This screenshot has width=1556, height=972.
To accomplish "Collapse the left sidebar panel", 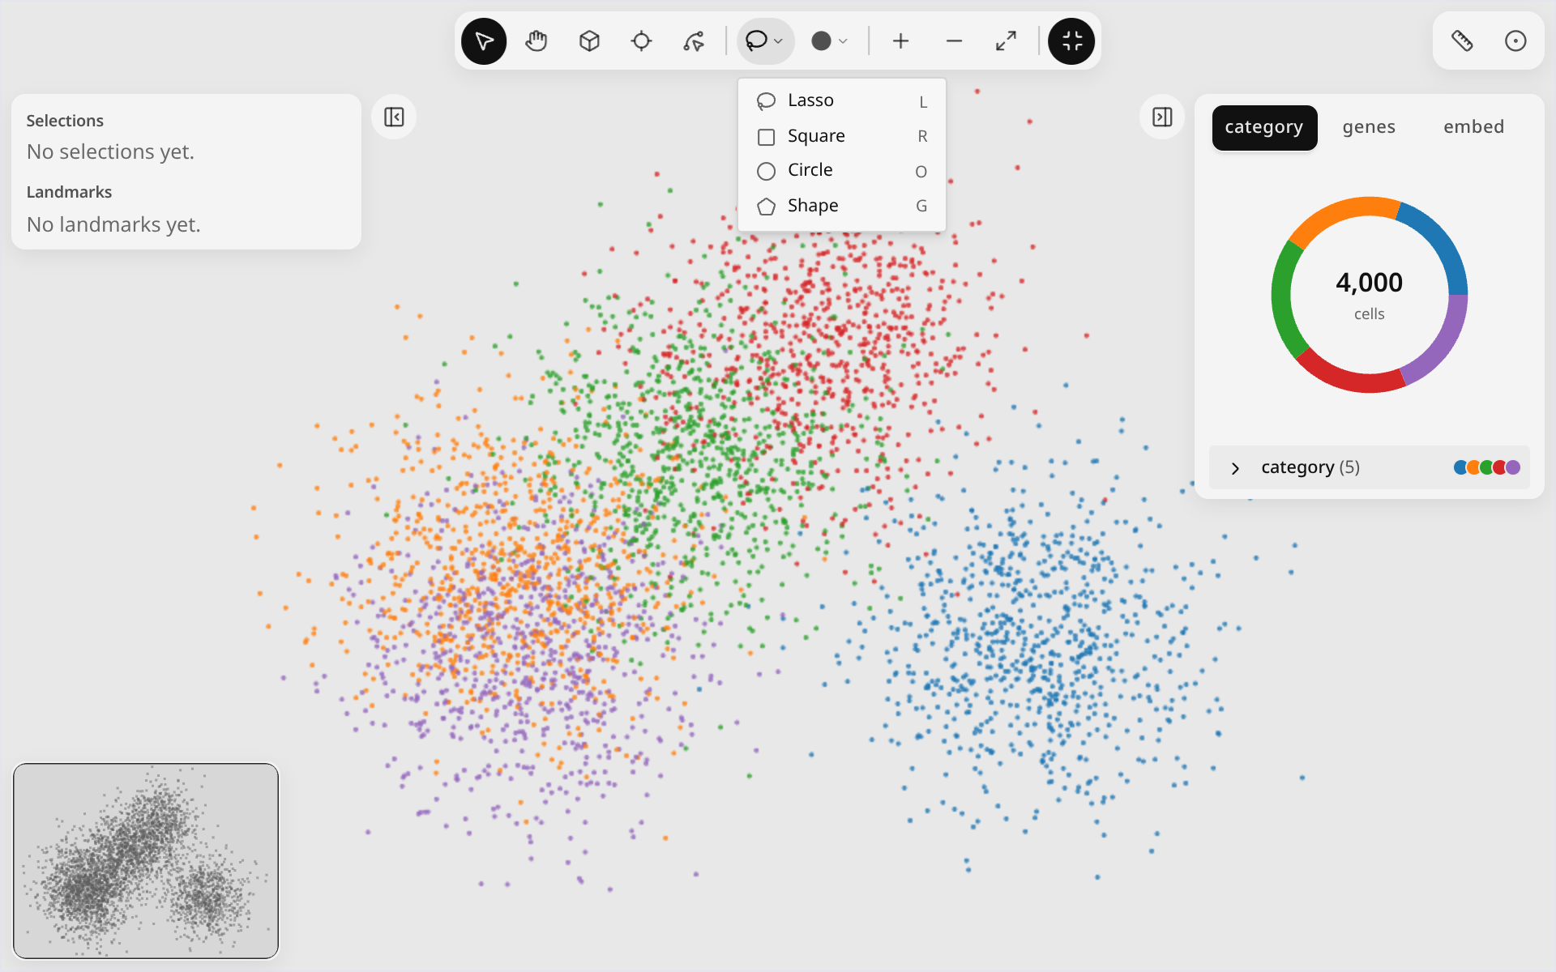I will coord(394,117).
